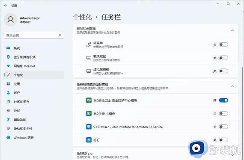Screen dimensions: 244x160
Task: Collapse the 任务栏隐藏的图标管理 section chevron
Action: point(232,86)
